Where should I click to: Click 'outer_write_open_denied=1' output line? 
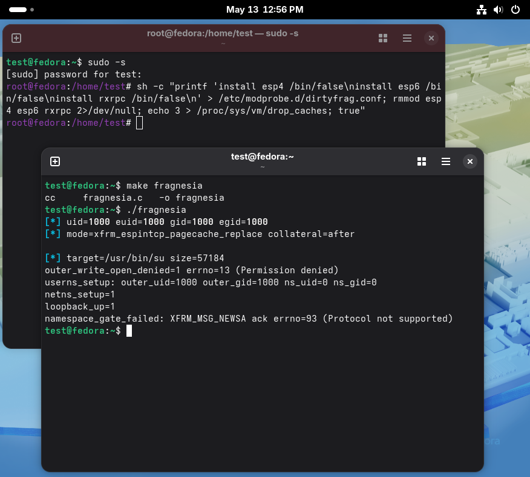[x=192, y=270]
